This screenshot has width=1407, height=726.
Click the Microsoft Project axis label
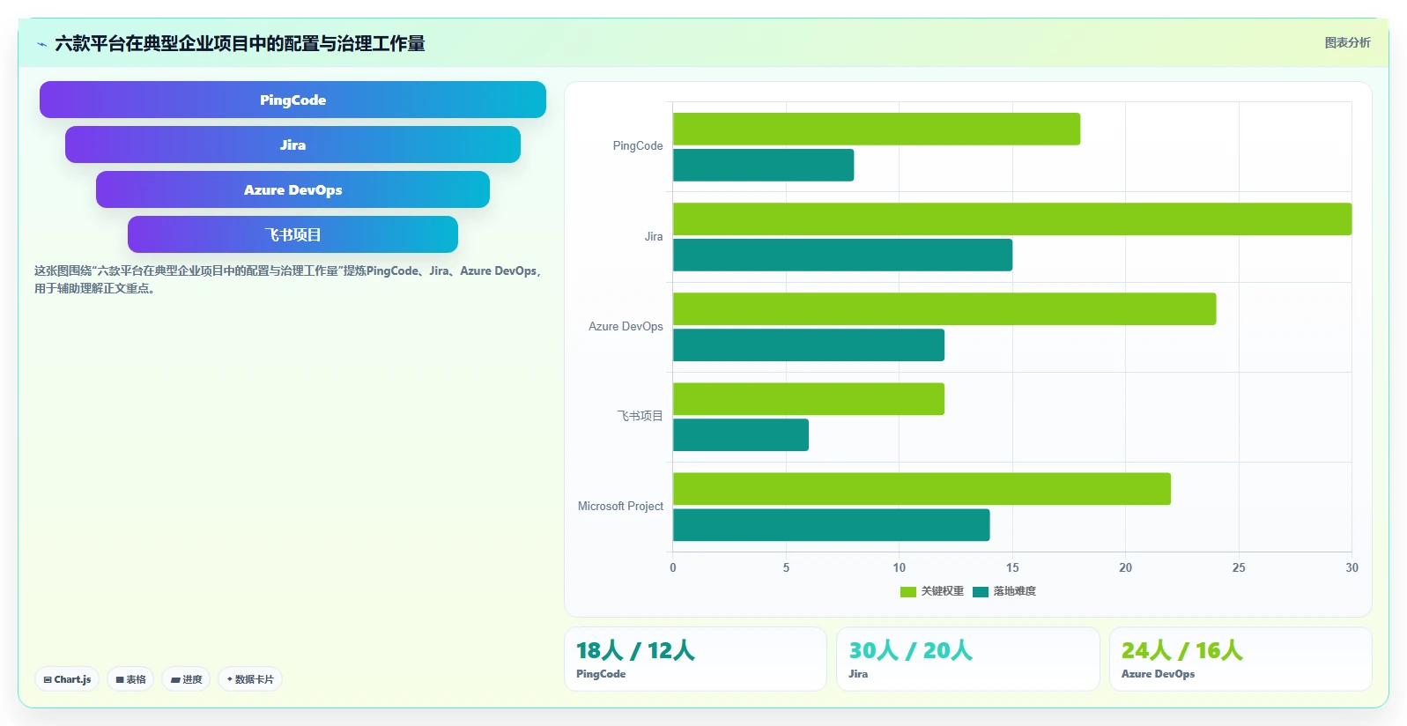620,506
